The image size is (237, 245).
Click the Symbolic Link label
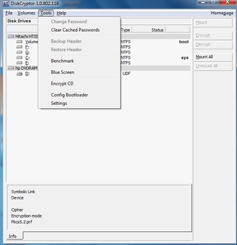point(23,191)
